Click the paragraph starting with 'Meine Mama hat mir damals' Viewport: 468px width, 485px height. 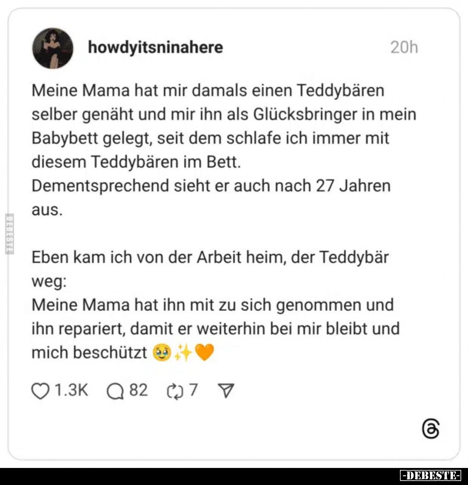pyautogui.click(x=208, y=91)
